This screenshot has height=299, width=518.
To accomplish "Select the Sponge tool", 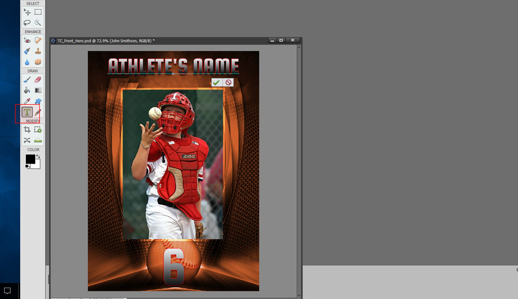I will (38, 62).
